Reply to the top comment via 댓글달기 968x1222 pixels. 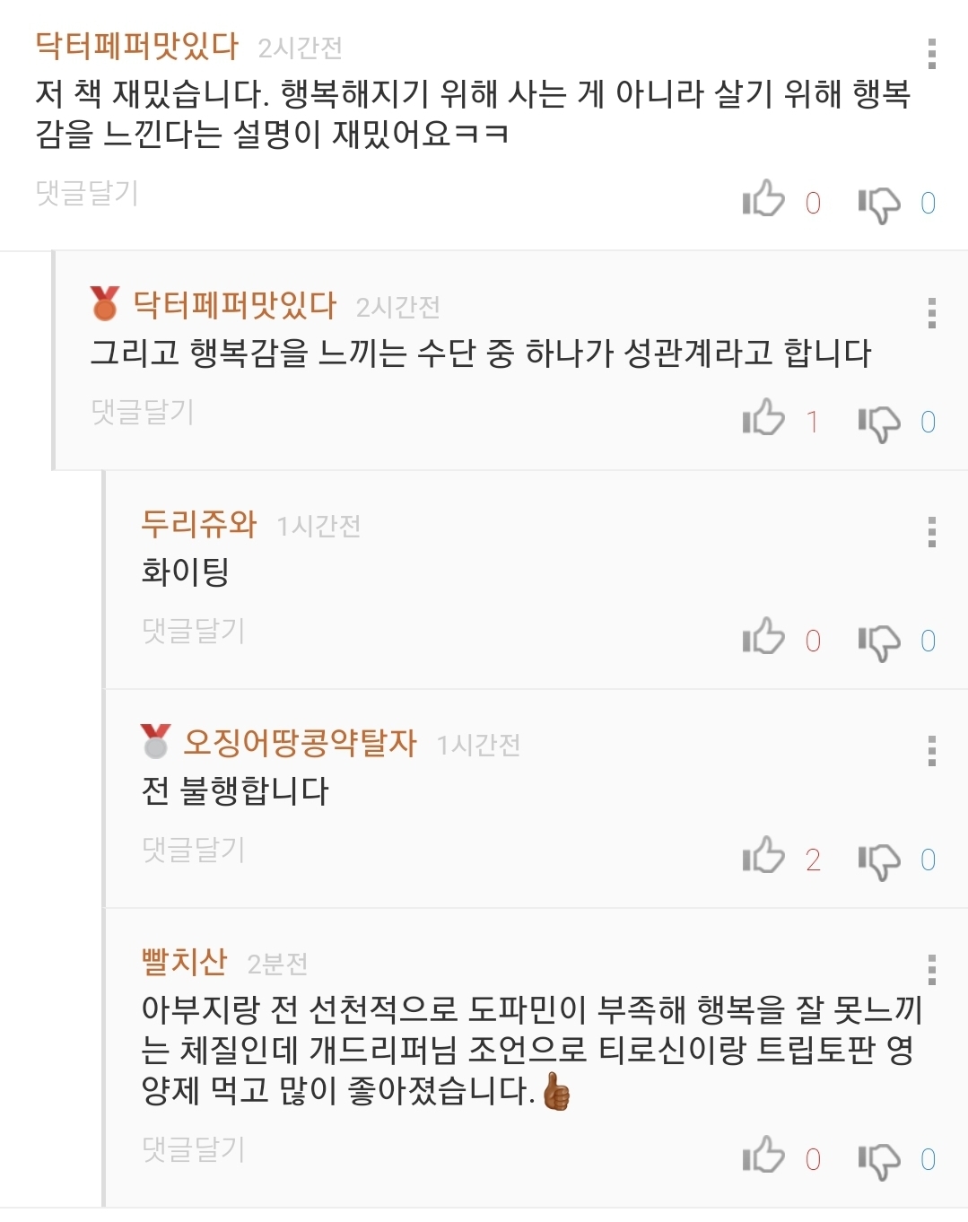tap(87, 193)
